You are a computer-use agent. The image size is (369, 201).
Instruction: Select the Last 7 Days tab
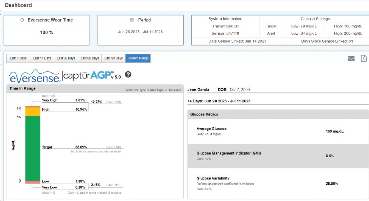(18, 59)
